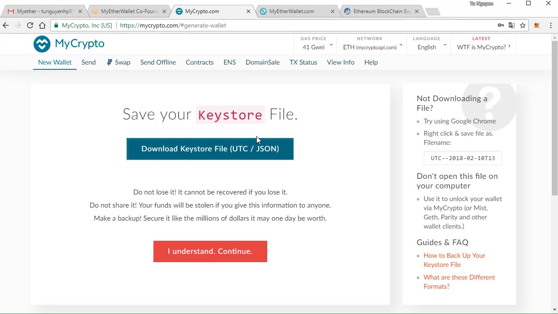Viewport: 558px width, 314px height.
Task: Reload the page using the refresh icon
Action: pos(30,25)
